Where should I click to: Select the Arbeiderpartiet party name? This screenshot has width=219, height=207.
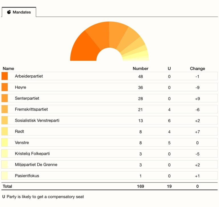[29, 76]
